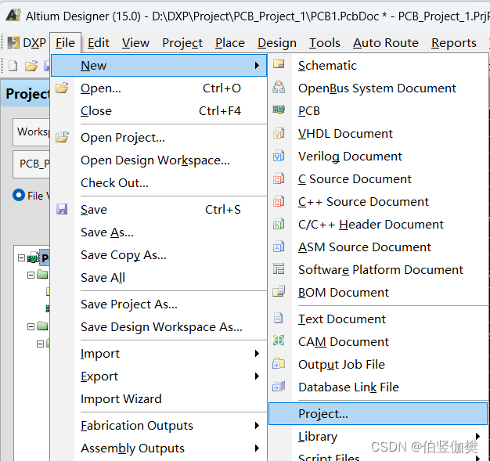
Task: Open the Reports menu
Action: click(x=454, y=43)
